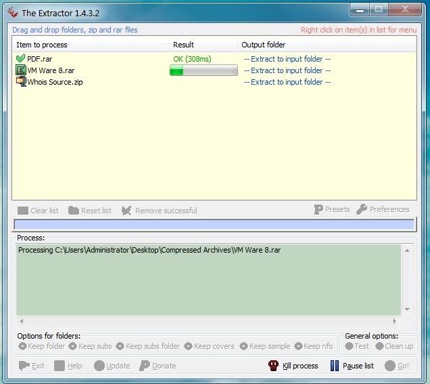This screenshot has height=384, width=430.
Task: Click PDF.rar's Extract to input folder cell
Action: click(287, 59)
